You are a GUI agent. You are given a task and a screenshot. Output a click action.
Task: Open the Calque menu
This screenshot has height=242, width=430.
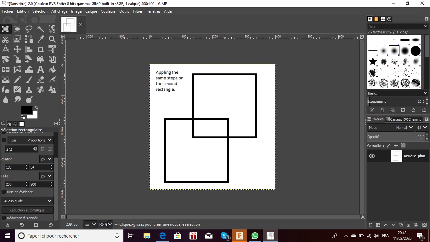pos(91,11)
